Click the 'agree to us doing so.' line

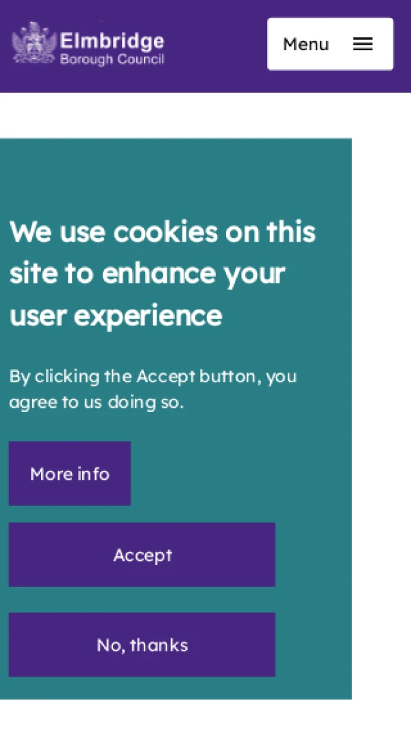(97, 402)
